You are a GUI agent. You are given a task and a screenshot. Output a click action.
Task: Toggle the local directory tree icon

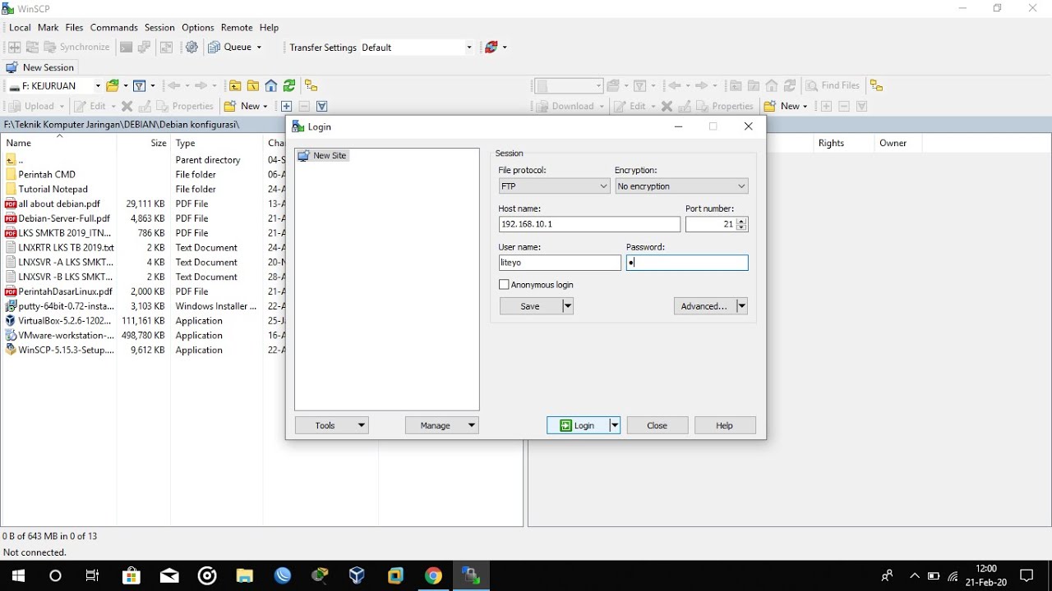click(x=311, y=85)
